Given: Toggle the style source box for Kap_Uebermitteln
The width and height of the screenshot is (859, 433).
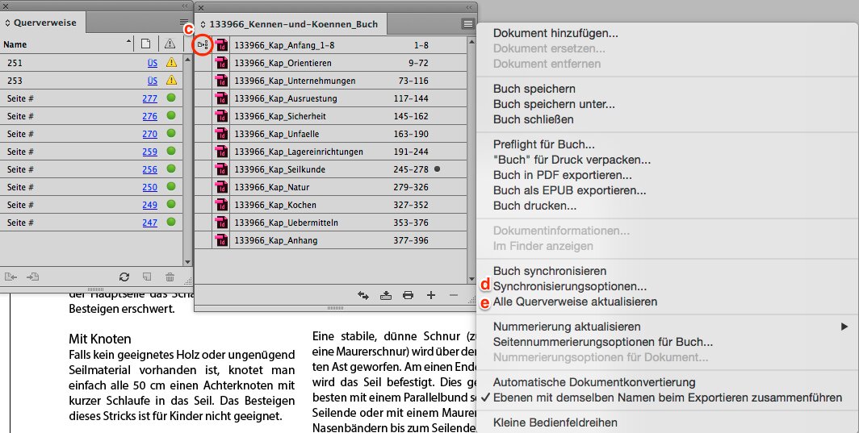Looking at the screenshot, I should pos(203,223).
